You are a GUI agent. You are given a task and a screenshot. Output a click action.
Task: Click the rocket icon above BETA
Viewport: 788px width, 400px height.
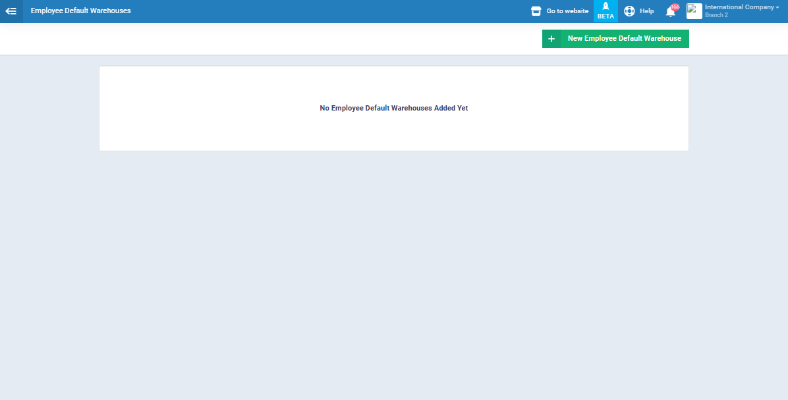click(605, 7)
